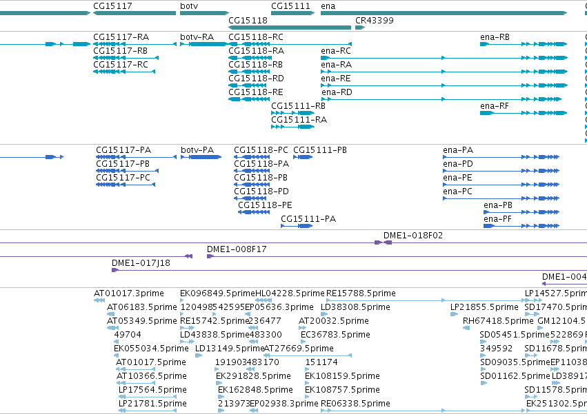587x414 pixels.
Task: Click the CG15117 gene label
Action: [112, 6]
